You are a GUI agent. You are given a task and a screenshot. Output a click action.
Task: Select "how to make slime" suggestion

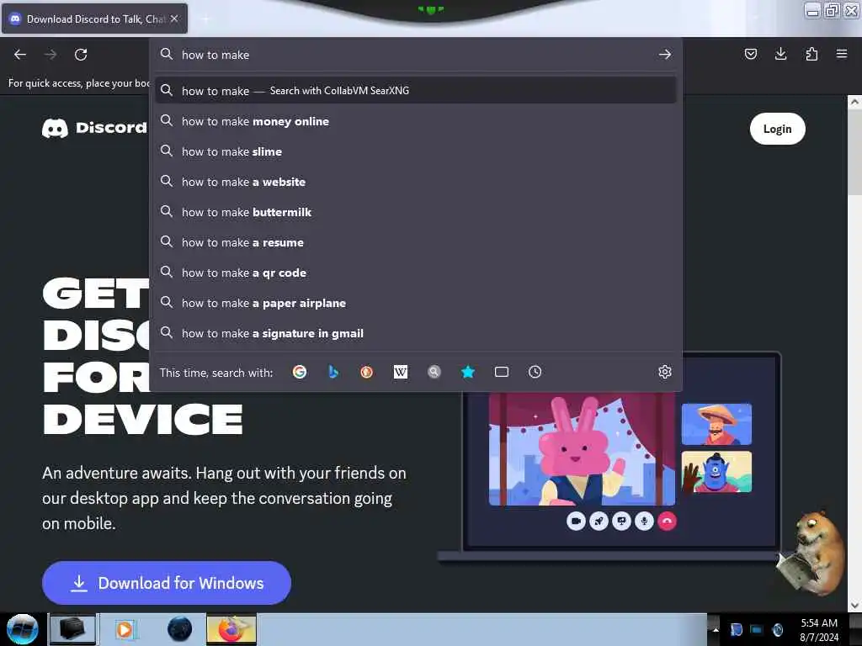click(416, 151)
